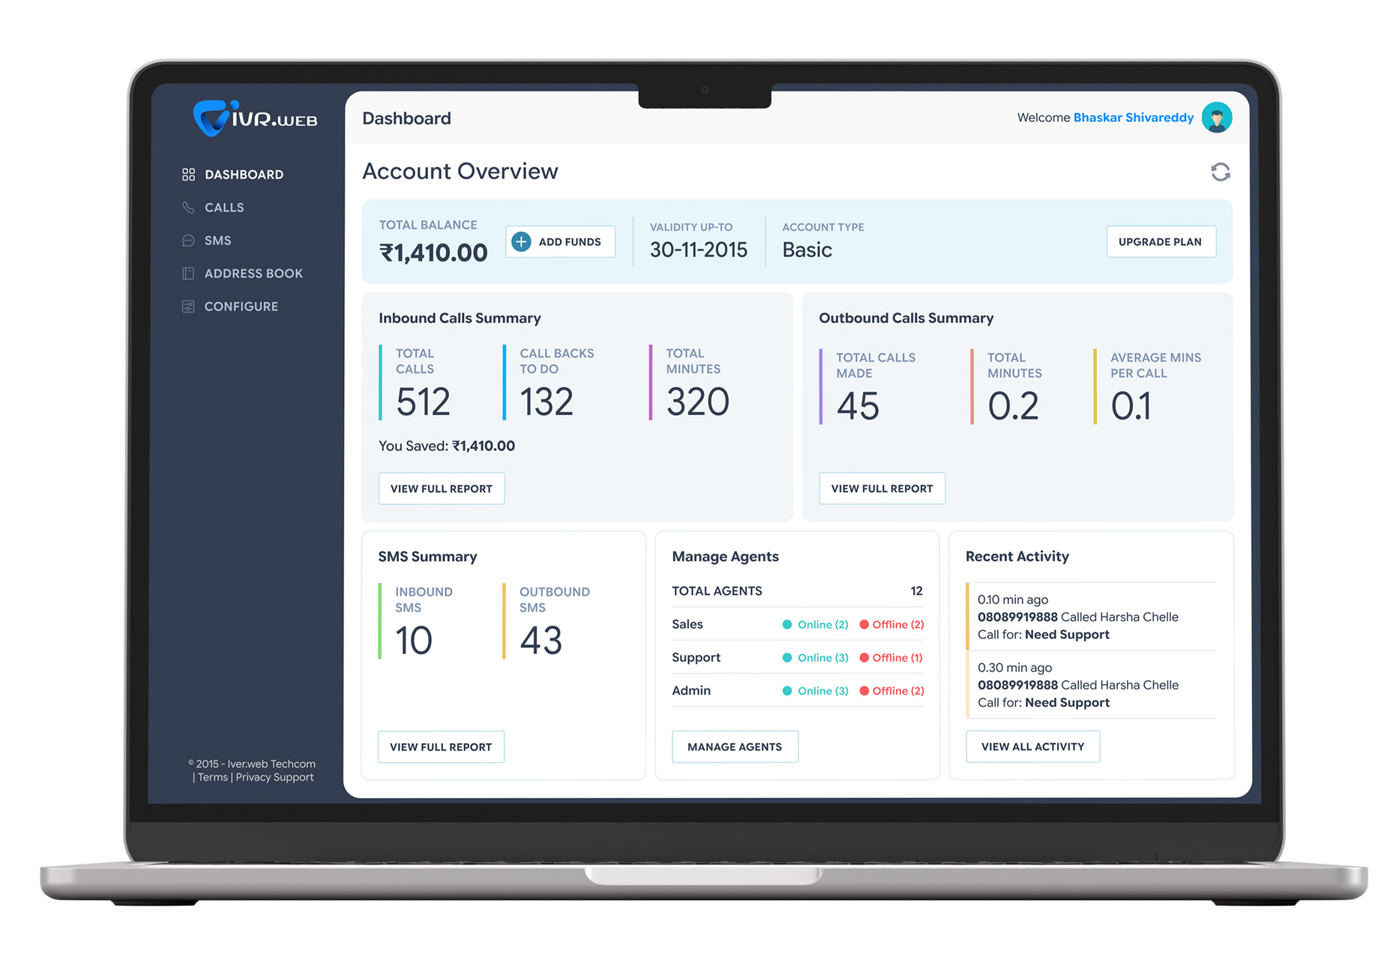Click the SMS chat bubble icon

(x=188, y=241)
